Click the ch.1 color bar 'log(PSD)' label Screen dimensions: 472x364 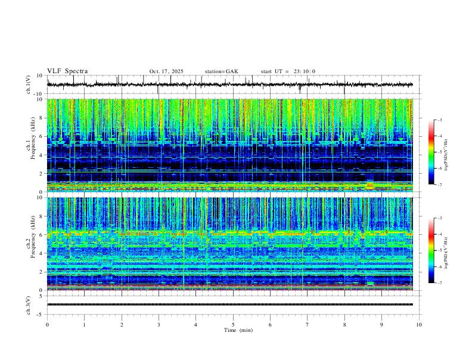pyautogui.click(x=446, y=155)
